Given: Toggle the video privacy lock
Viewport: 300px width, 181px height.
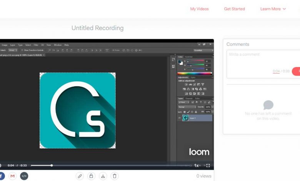Looking at the screenshot, I should 91,176.
